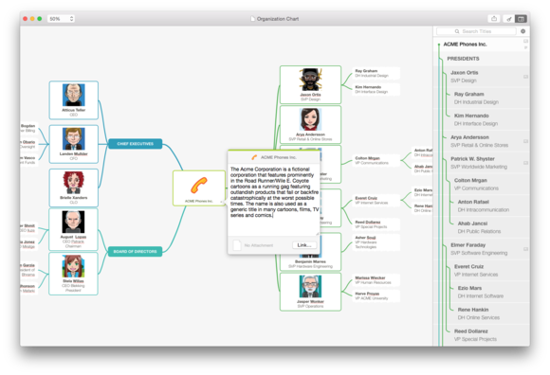This screenshot has height=375, width=550.
Task: Select the CHIEF EXECUTIVES node
Action: pyautogui.click(x=135, y=144)
